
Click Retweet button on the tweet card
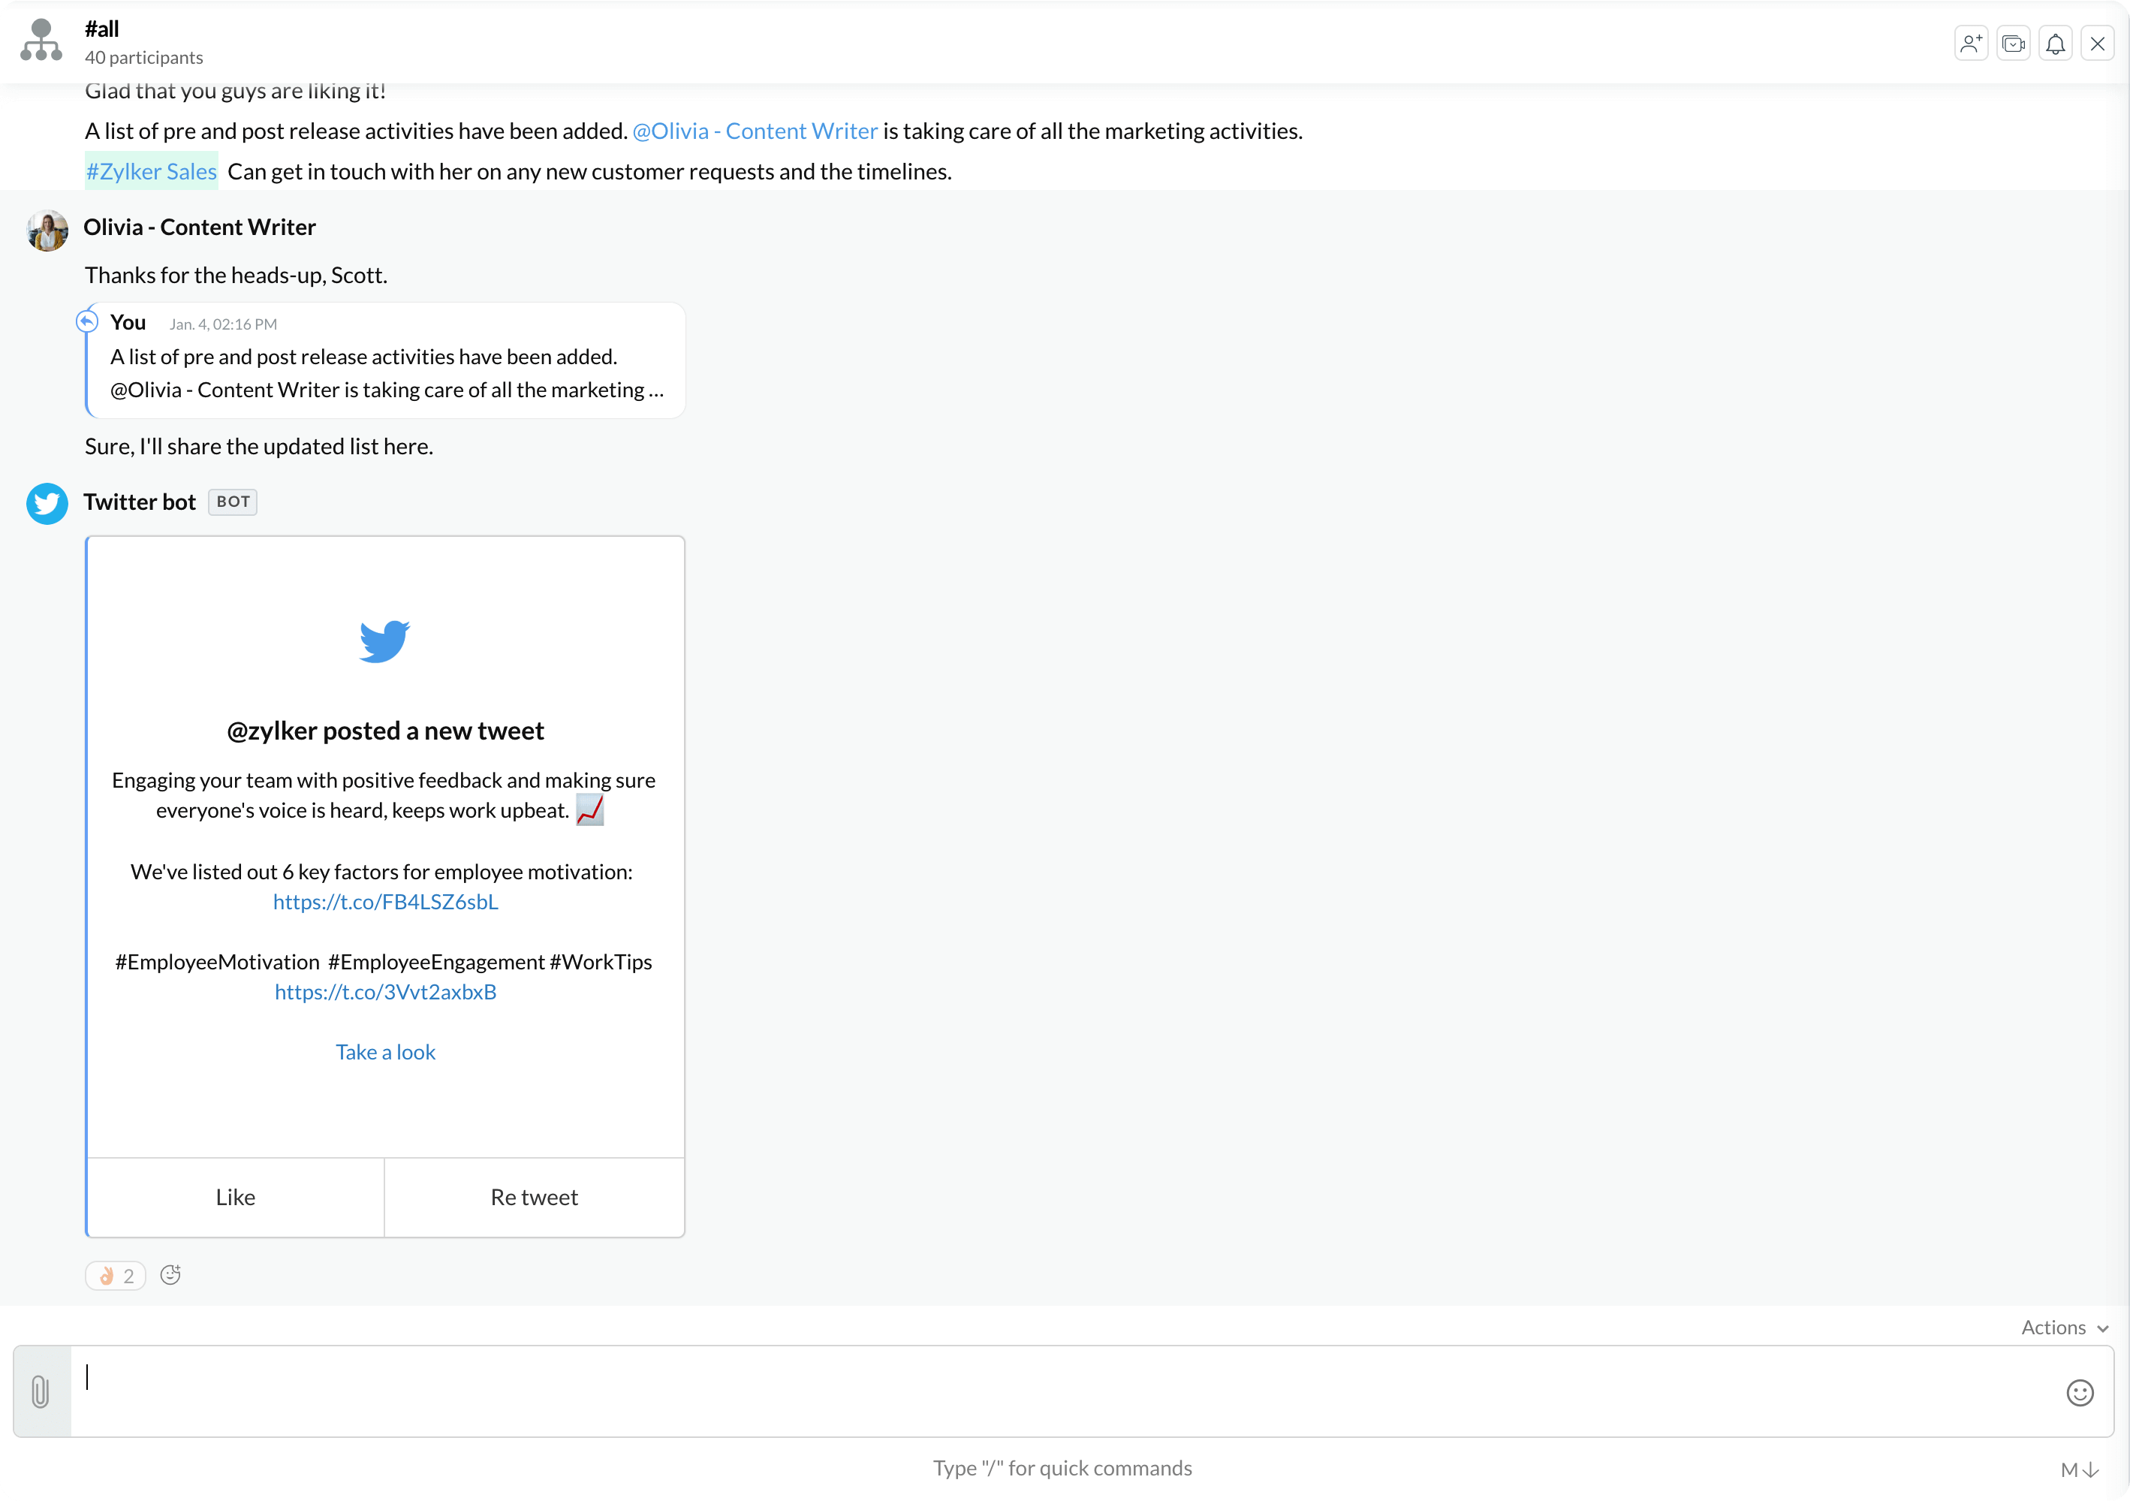[x=534, y=1195]
